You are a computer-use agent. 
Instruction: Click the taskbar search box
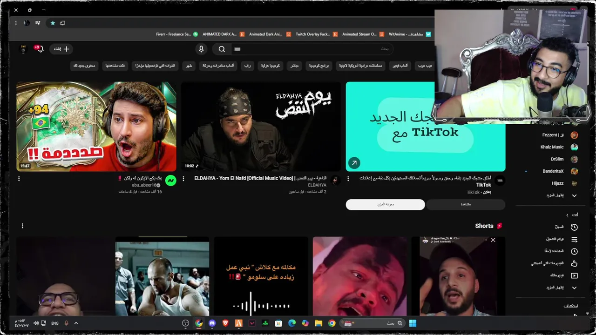(x=373, y=323)
